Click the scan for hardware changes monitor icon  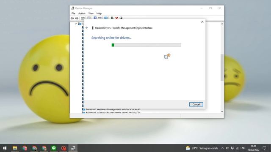point(106,18)
